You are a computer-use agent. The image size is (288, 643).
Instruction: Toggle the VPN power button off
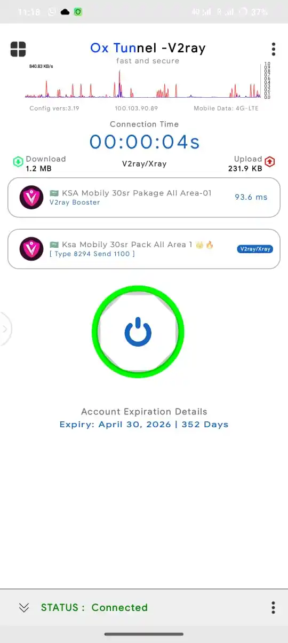(138, 332)
